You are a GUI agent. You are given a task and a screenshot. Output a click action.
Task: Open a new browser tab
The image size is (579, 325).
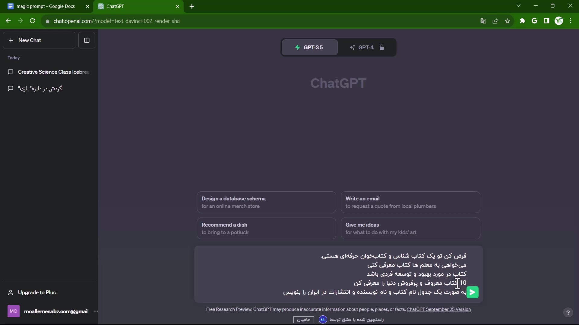[192, 6]
